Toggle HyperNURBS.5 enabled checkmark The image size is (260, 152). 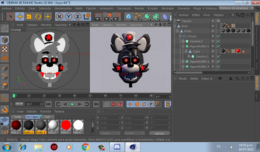pos(219,46)
